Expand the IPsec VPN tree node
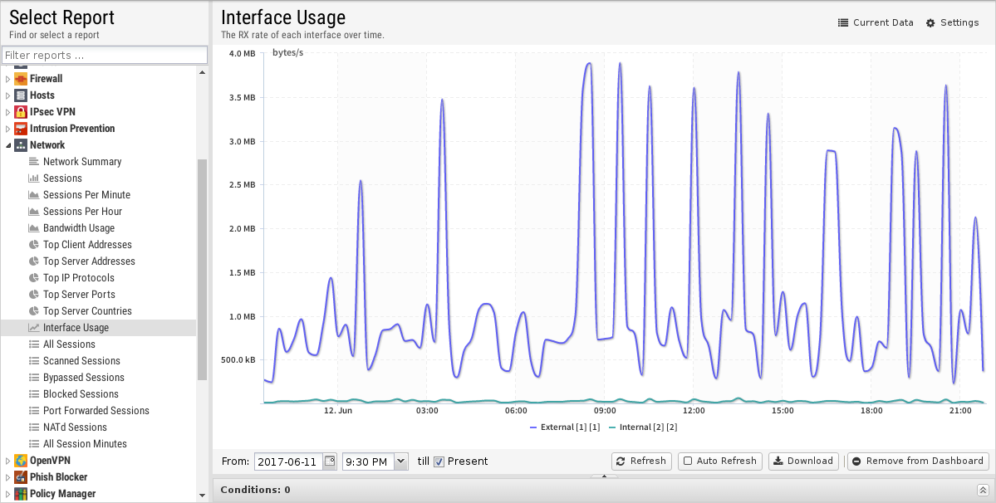 7,111
